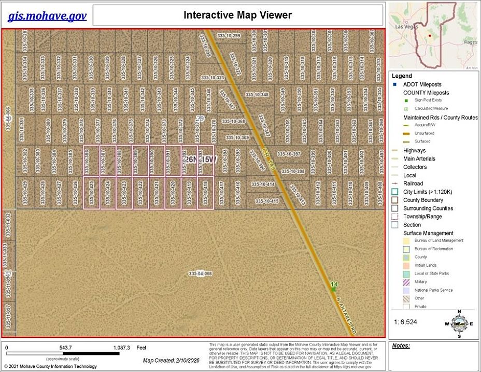
Task: Click the Bureau of Land Management swatch
Action: [x=407, y=240]
